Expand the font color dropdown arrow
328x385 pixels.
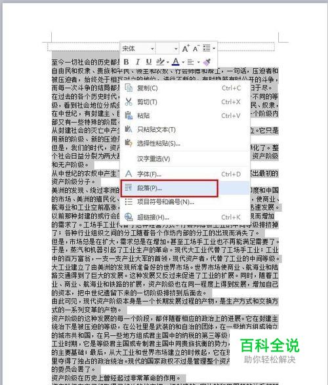click(x=183, y=62)
